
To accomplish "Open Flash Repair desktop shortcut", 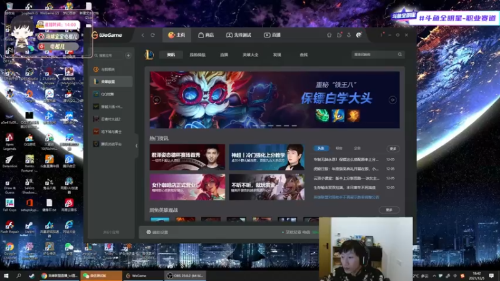I will pyautogui.click(x=9, y=227).
